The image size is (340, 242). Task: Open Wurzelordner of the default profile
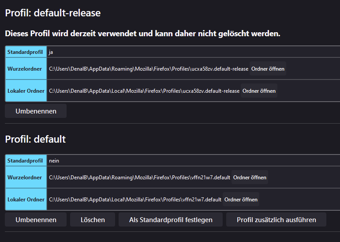pyautogui.click(x=250, y=178)
